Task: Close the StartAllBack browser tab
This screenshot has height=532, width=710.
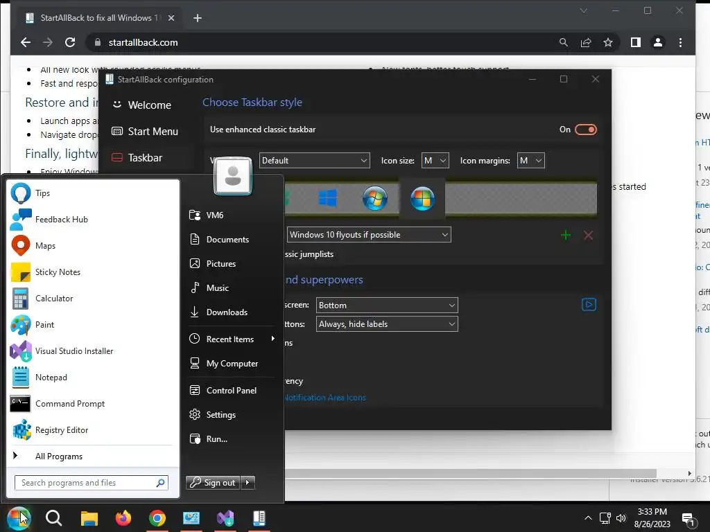Action: coord(171,18)
